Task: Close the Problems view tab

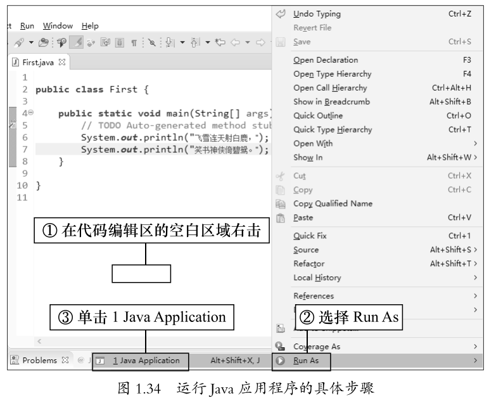Action: [65, 360]
